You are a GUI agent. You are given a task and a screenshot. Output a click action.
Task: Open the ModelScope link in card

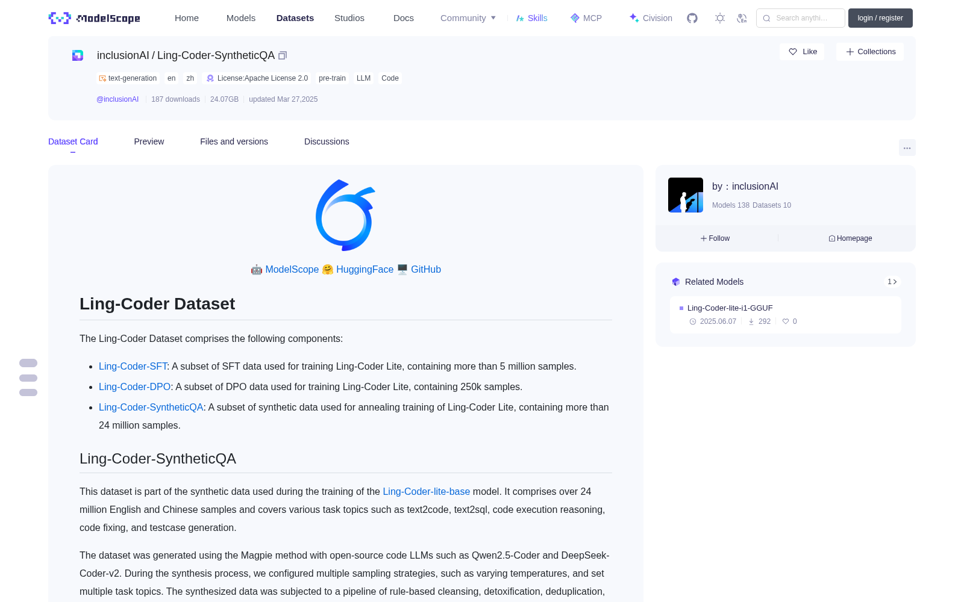292,270
